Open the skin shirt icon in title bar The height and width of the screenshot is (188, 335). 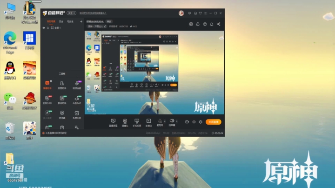click(201, 13)
